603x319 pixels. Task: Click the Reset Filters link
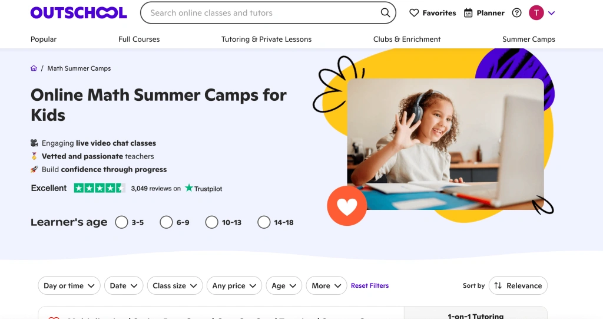[370, 286]
